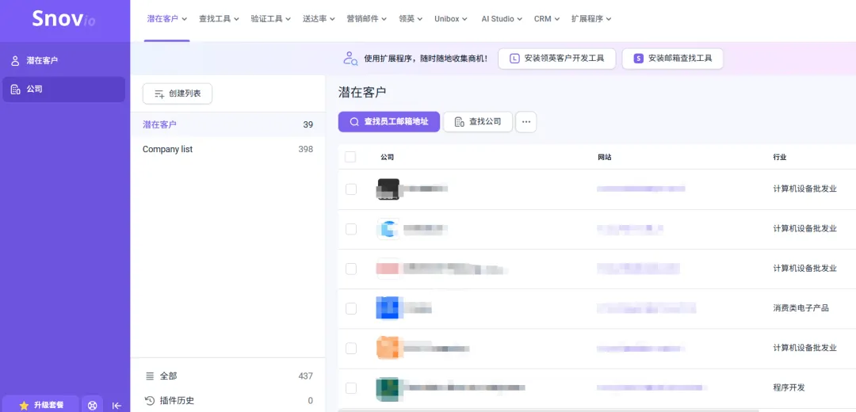Check the fifth company row checkbox

(x=351, y=348)
